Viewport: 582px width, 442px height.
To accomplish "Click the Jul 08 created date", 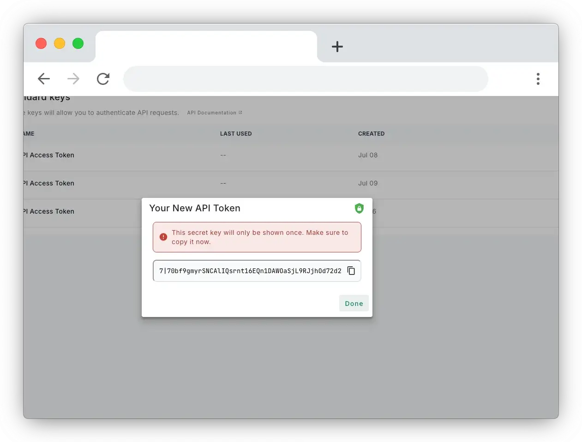I will click(368, 155).
